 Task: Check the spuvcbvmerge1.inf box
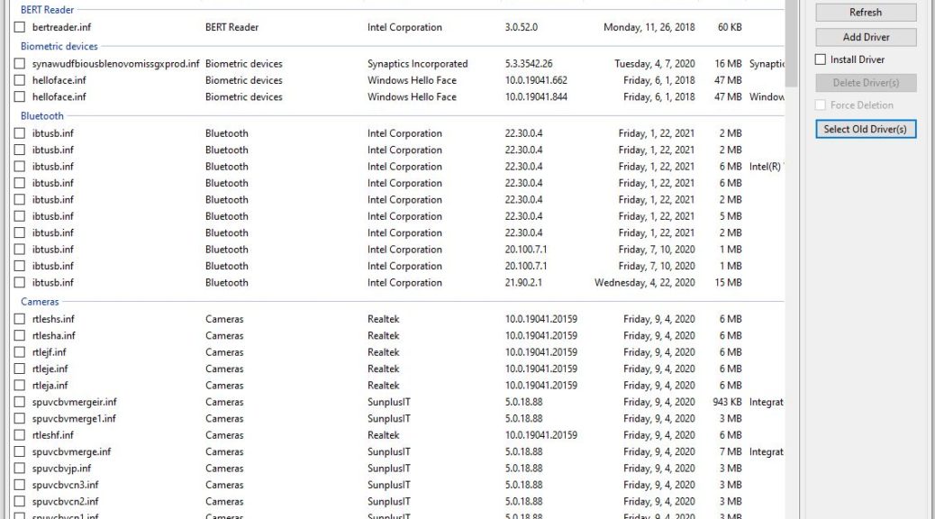click(x=20, y=419)
